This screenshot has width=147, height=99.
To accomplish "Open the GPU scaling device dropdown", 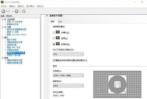I will (x=68, y=54).
